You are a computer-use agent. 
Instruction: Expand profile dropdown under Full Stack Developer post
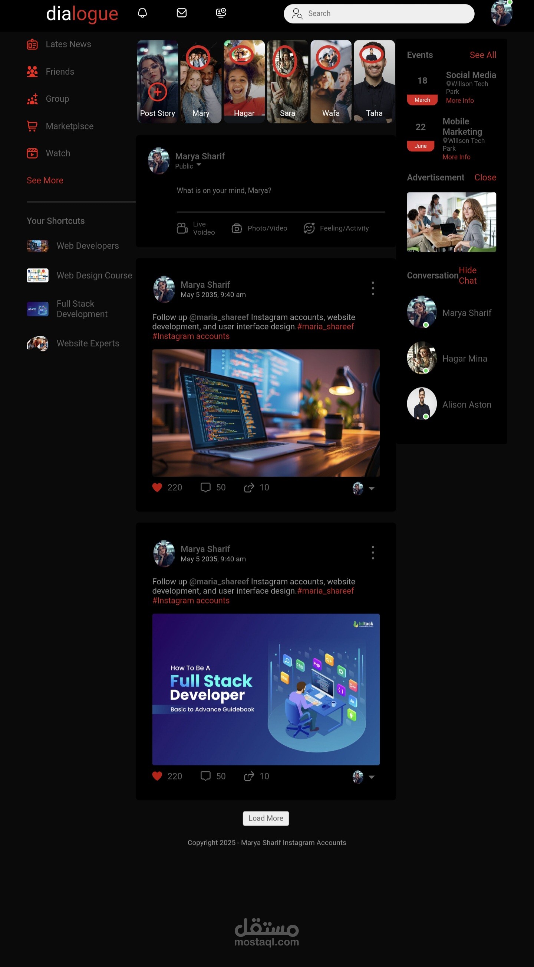tap(372, 777)
